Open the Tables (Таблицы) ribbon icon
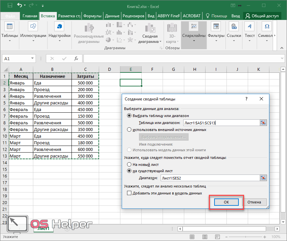The width and height of the screenshot is (287, 241). tap(10, 27)
